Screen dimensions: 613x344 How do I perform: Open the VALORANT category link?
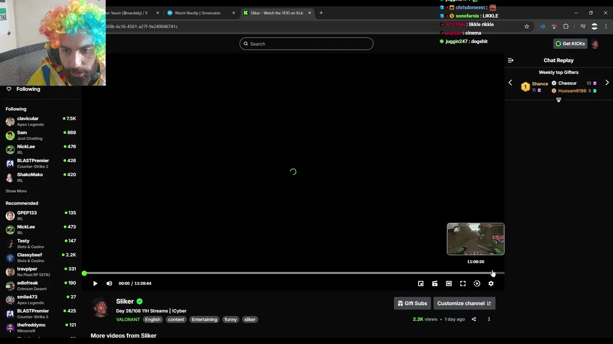click(128, 320)
